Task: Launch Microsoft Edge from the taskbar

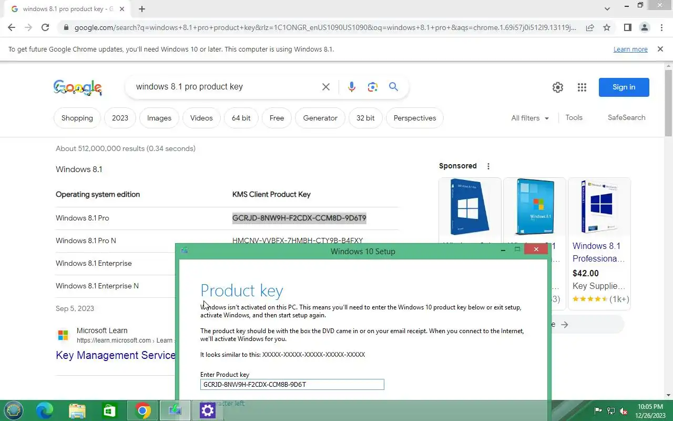Action: pyautogui.click(x=45, y=410)
